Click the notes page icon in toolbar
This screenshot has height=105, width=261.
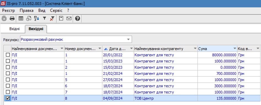coord(61,18)
